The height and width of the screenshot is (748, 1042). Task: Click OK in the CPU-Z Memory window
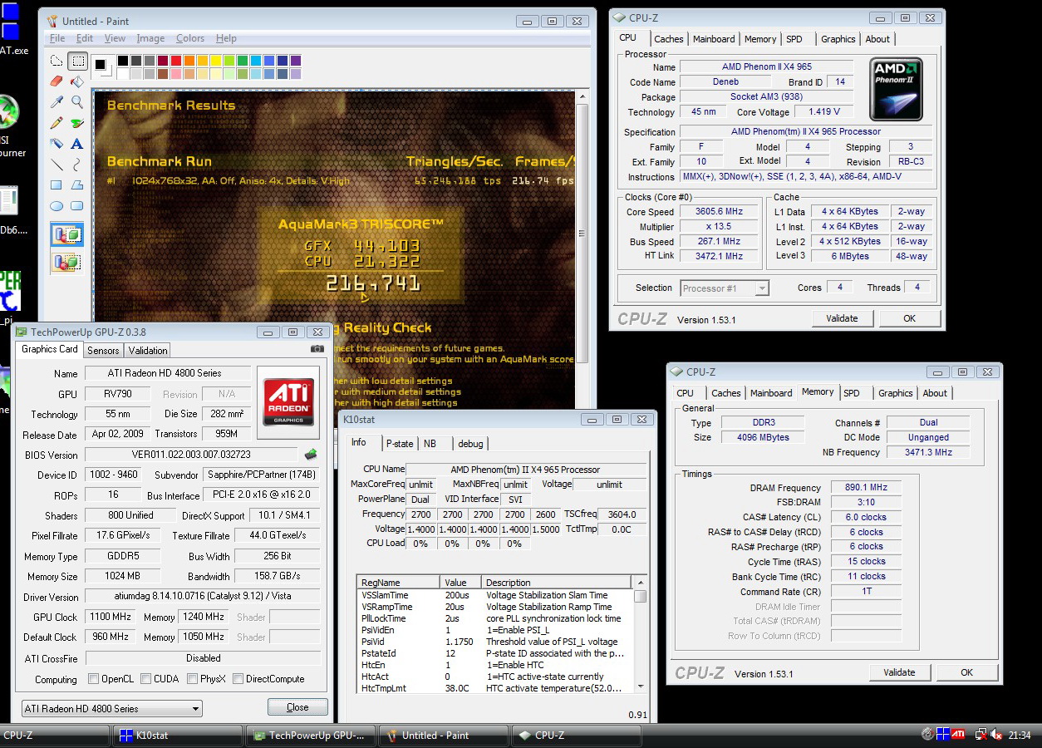pos(966,672)
